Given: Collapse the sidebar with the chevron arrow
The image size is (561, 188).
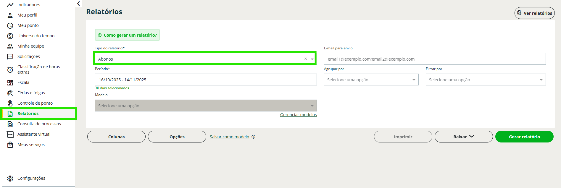Looking at the screenshot, I should (x=78, y=4).
